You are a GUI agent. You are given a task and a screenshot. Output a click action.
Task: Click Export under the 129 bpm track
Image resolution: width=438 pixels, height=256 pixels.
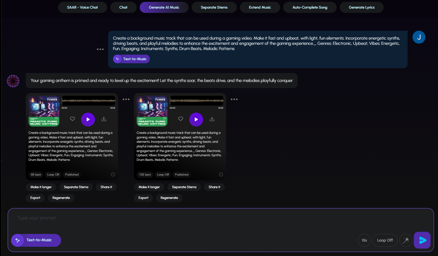click(143, 198)
